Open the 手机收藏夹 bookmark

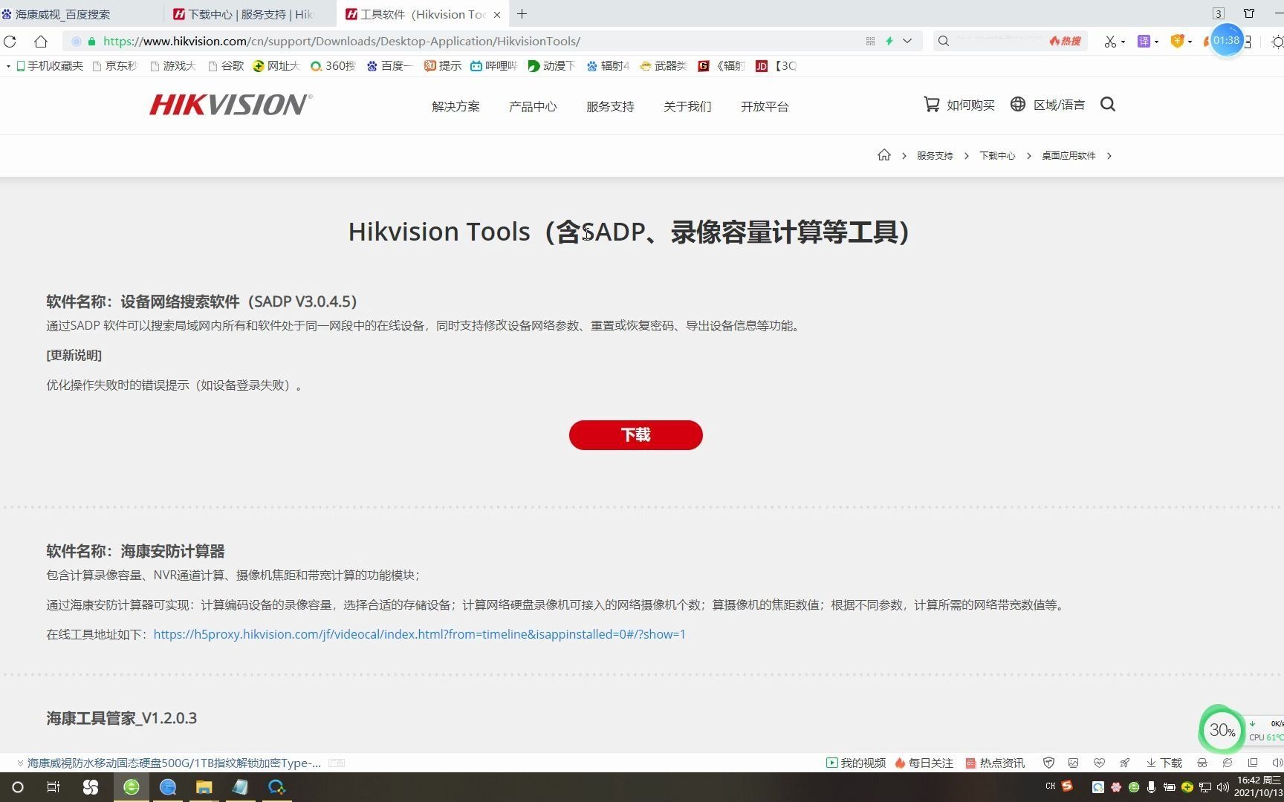pyautogui.click(x=50, y=66)
